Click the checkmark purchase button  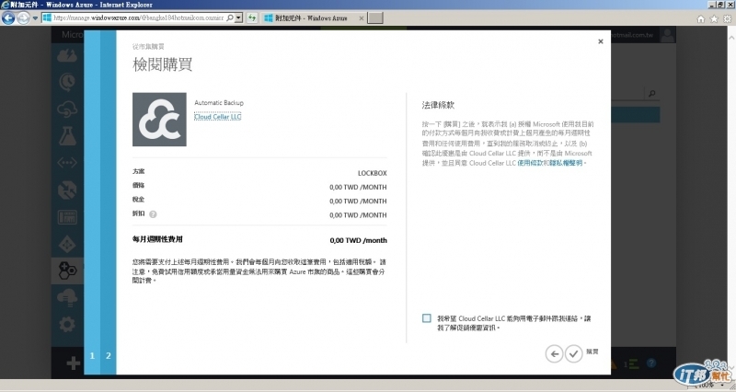pos(573,353)
